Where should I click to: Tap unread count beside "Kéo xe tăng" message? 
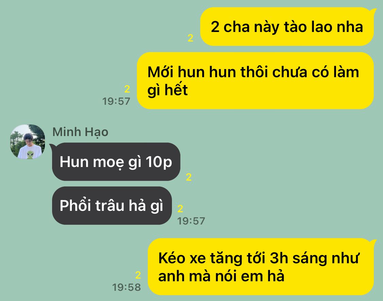138,275
